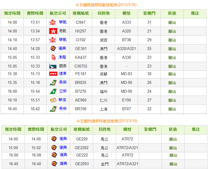The width and height of the screenshot is (210, 169).
Task: Click the domestic table 機型 column header
Action: pos(127,130)
